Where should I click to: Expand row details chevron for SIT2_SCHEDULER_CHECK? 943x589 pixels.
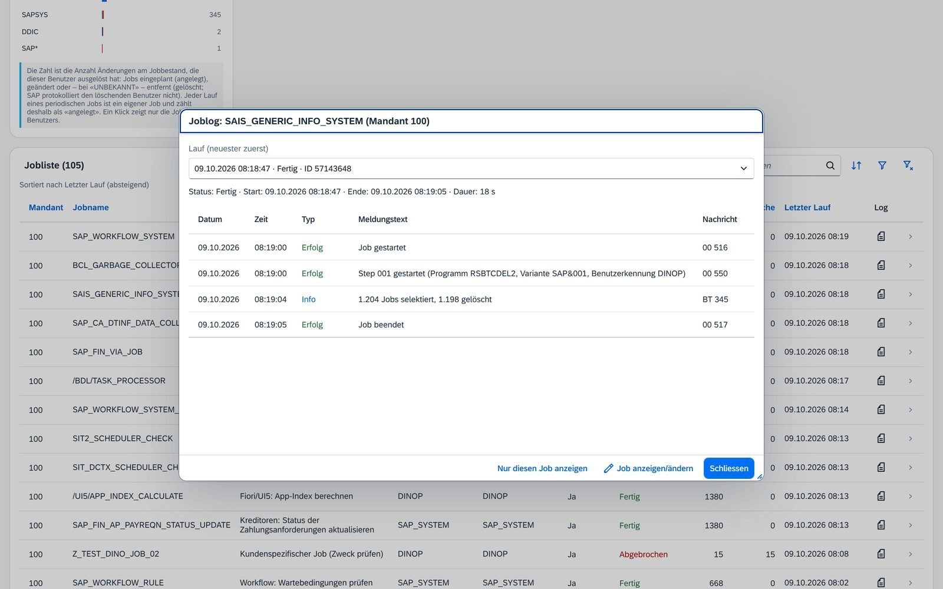[x=911, y=438]
